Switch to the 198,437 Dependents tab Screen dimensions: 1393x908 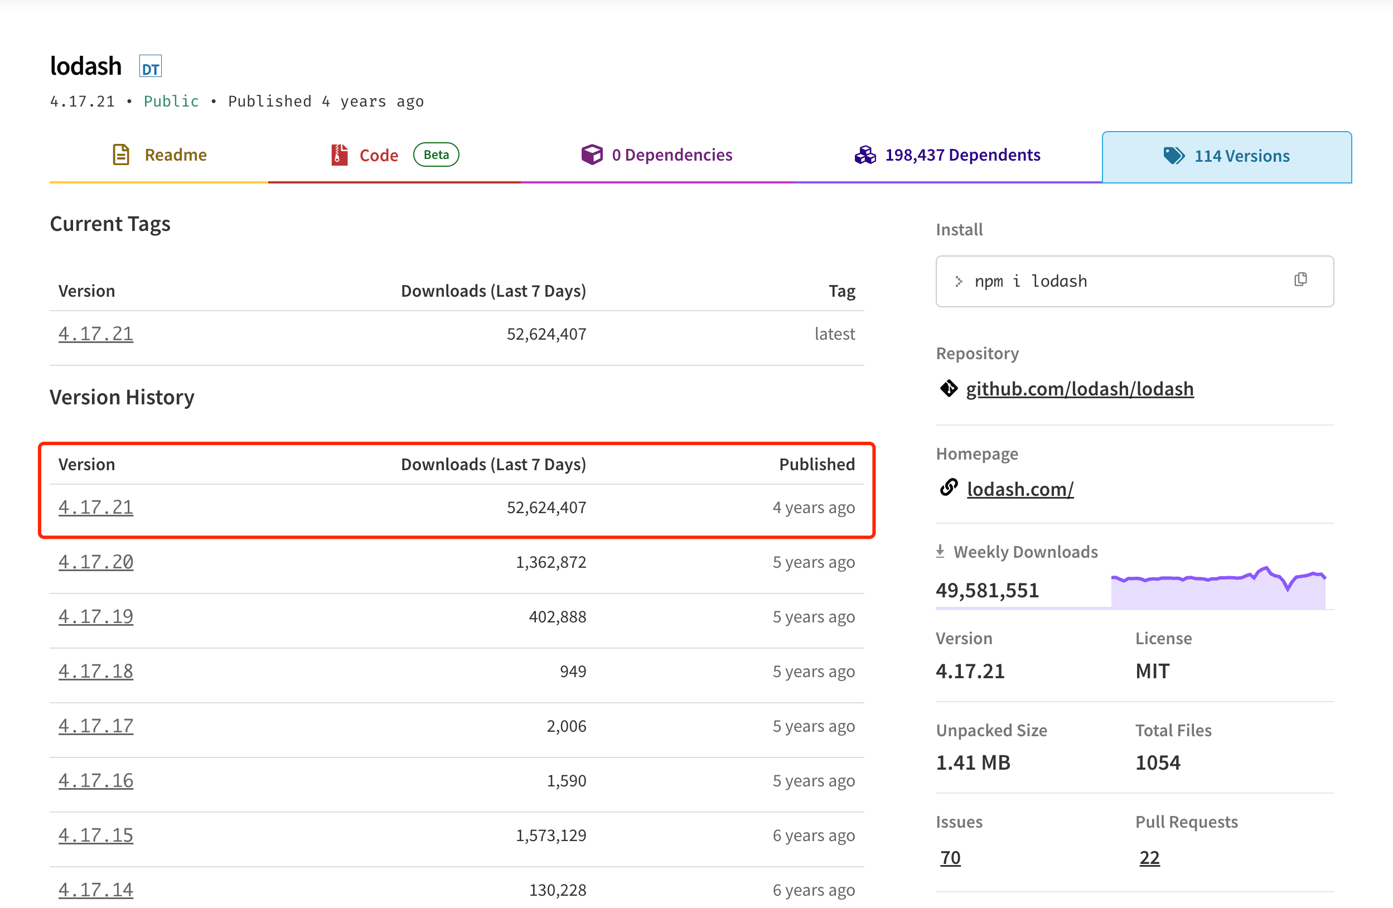pos(962,154)
